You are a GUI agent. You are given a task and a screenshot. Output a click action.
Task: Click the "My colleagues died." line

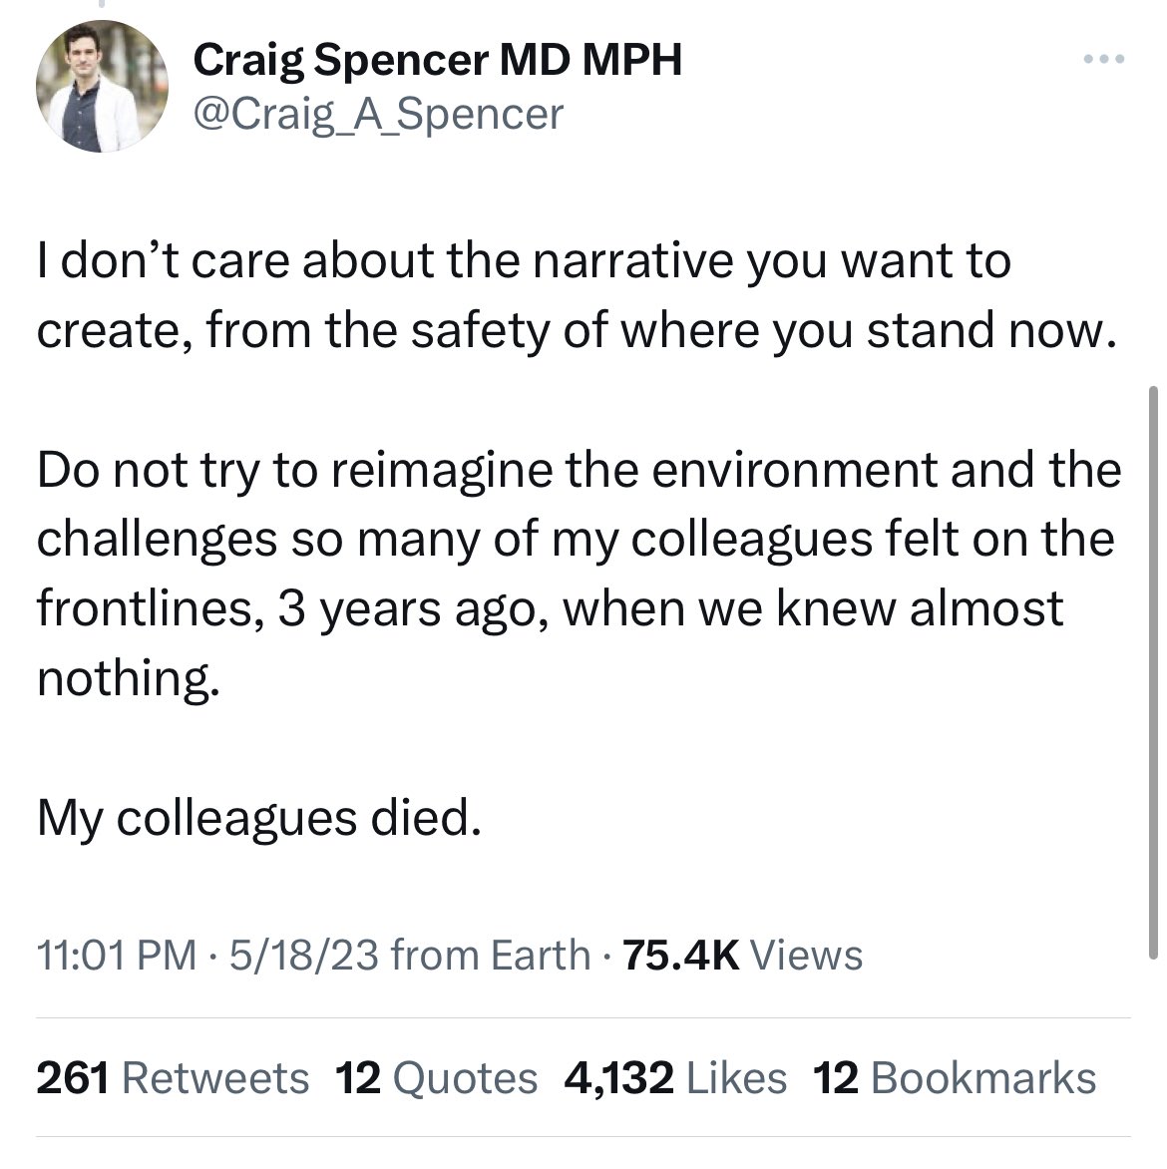click(259, 819)
